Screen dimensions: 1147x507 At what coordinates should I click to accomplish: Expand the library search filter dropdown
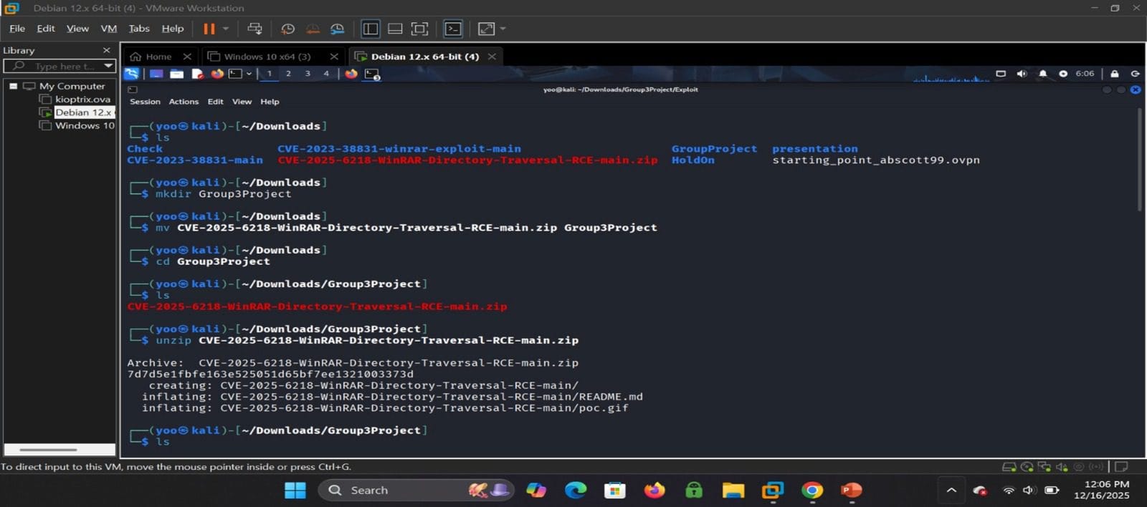[108, 66]
